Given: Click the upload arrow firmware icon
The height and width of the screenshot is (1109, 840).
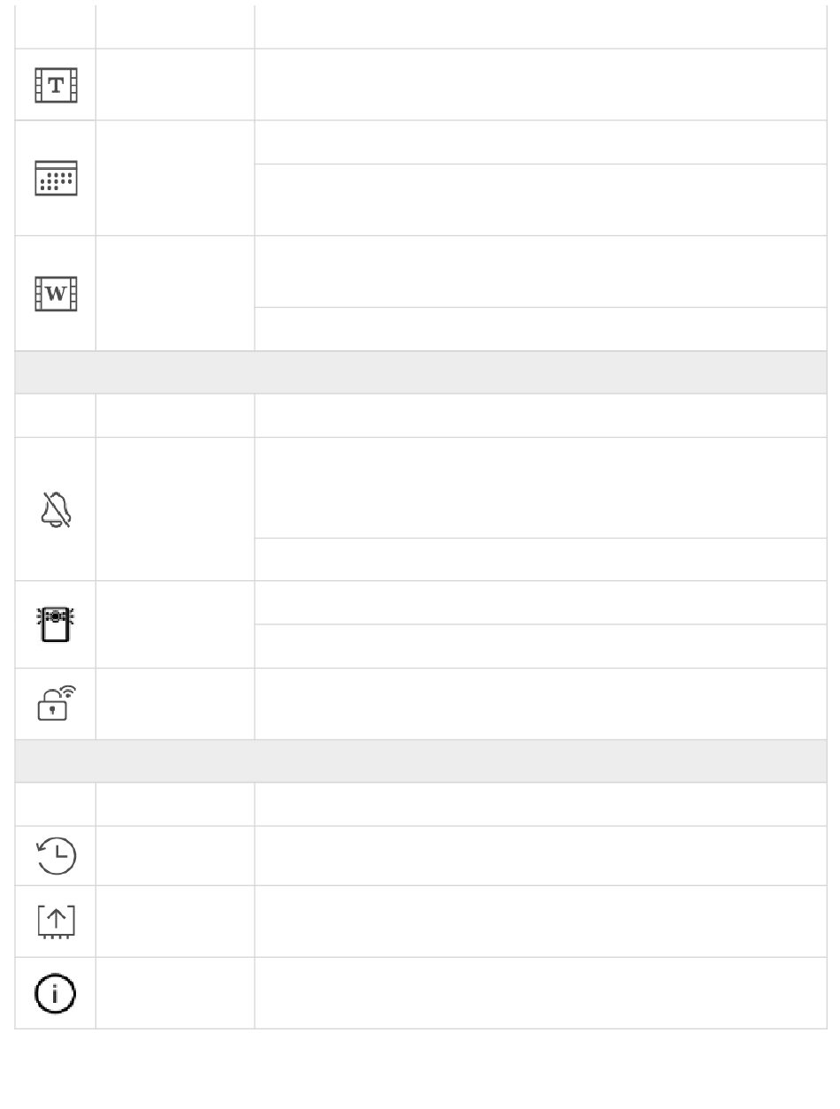Looking at the screenshot, I should [x=56, y=922].
